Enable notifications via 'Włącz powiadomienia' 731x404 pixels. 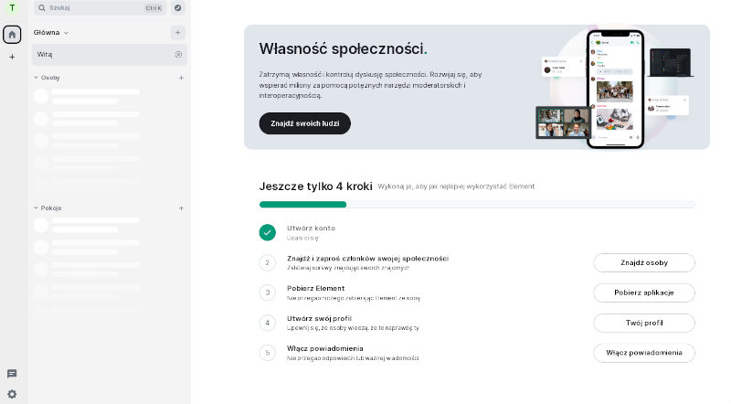644,353
